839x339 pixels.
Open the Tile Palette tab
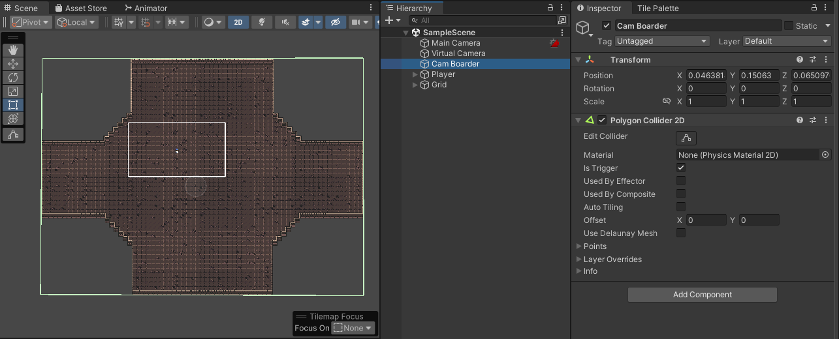pyautogui.click(x=657, y=8)
